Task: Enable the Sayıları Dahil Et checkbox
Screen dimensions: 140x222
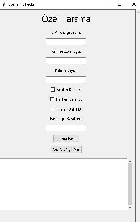Action: [x=52, y=90]
